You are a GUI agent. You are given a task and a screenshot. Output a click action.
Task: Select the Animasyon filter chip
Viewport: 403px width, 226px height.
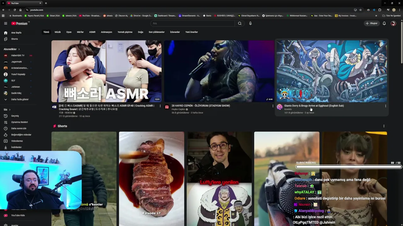pyautogui.click(x=106, y=32)
